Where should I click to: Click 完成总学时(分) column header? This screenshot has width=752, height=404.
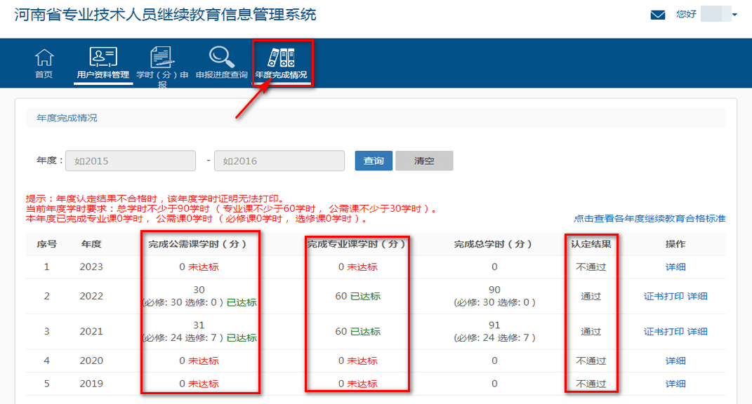tap(493, 244)
